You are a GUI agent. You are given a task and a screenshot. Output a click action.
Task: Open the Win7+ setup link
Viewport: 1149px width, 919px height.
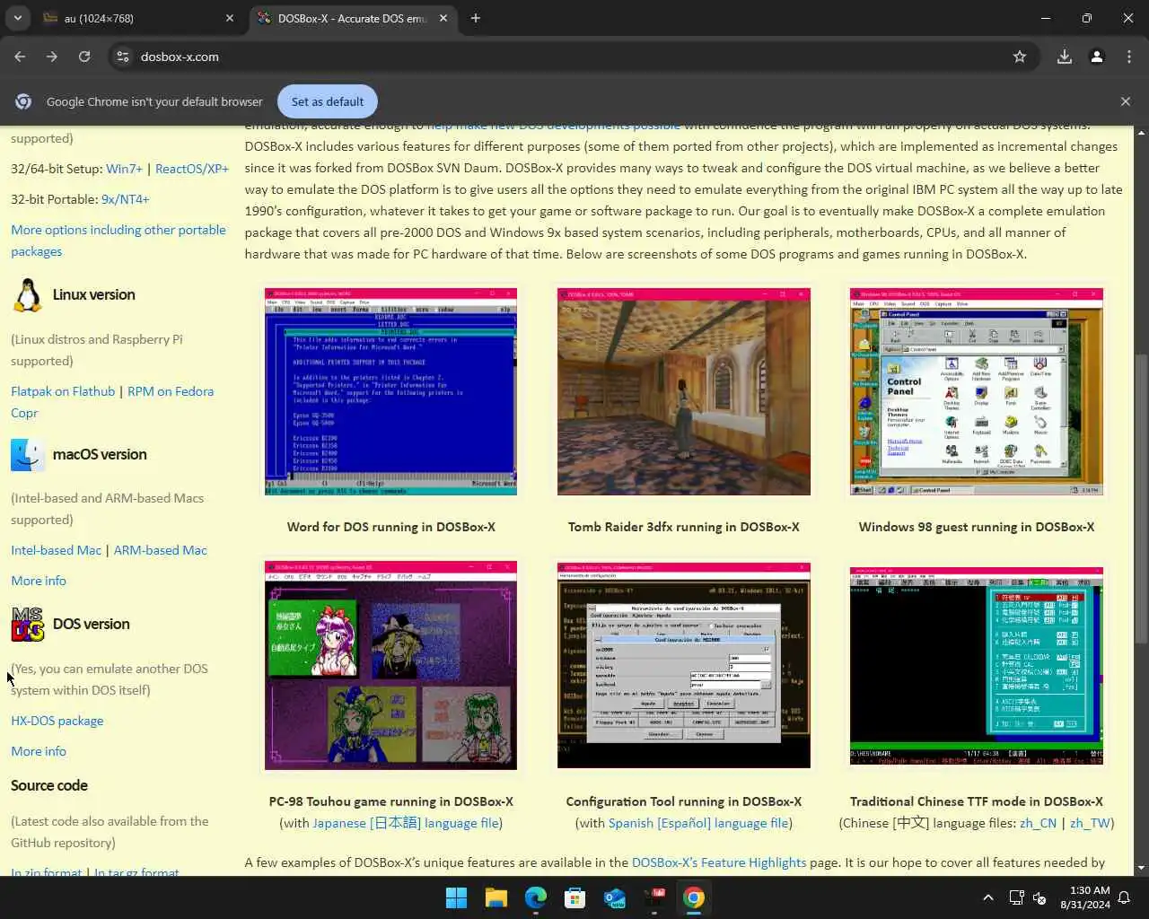pyautogui.click(x=124, y=169)
